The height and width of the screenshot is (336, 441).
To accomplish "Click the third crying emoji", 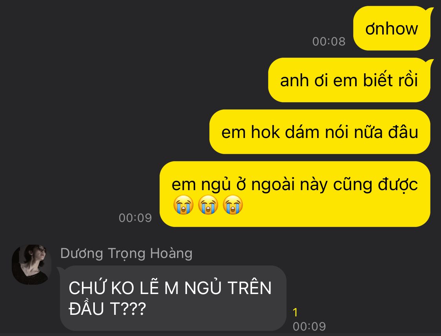I will pos(233,205).
